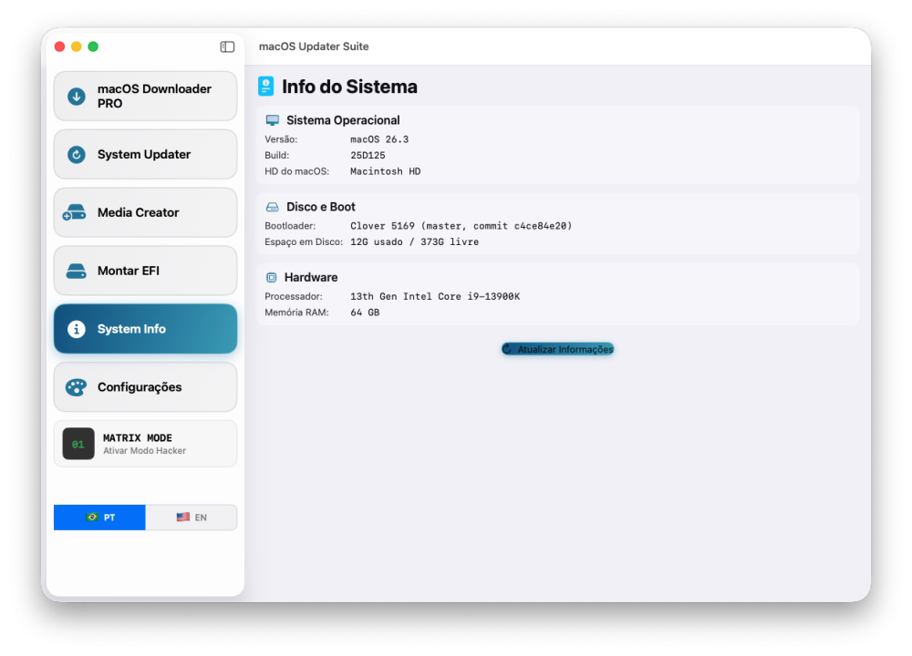Screen dimensions: 912x656
Task: Click the Matrix Mode 01 icon
Action: [x=78, y=444]
